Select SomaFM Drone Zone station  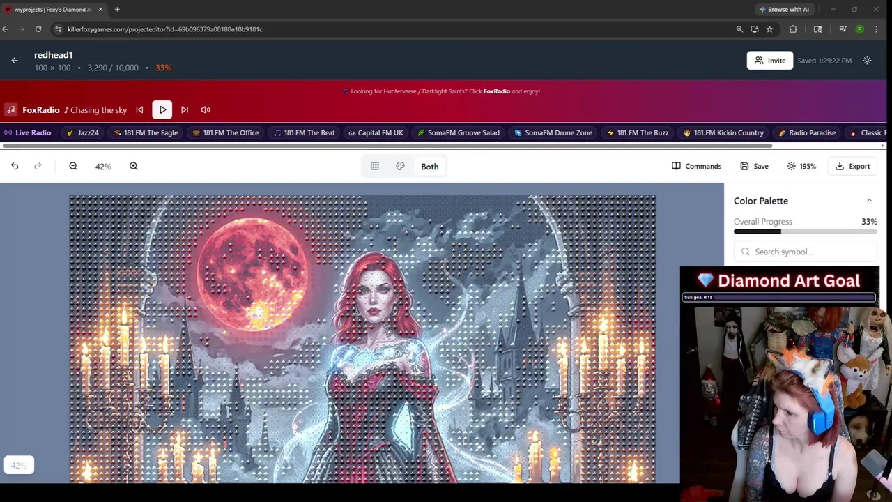pos(553,132)
